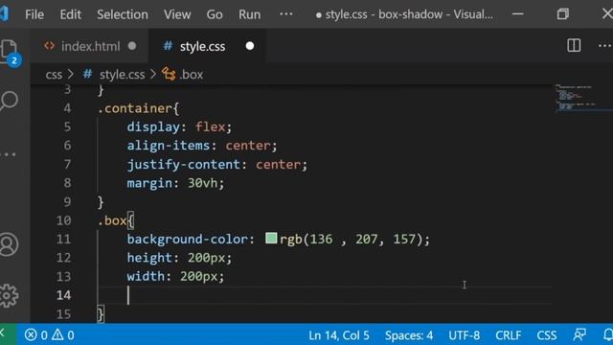Select language mode CSS in status bar
Screen dimensions: 613x345
click(547, 335)
